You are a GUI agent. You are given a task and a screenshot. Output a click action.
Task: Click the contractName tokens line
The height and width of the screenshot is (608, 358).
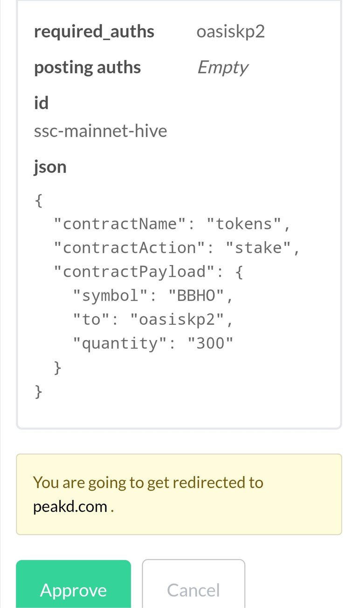coord(172,224)
